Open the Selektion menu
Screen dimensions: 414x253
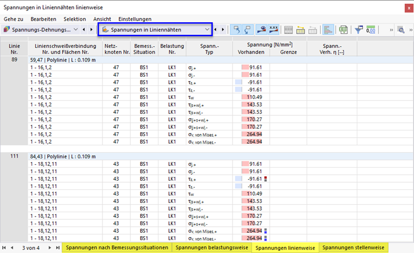click(75, 19)
